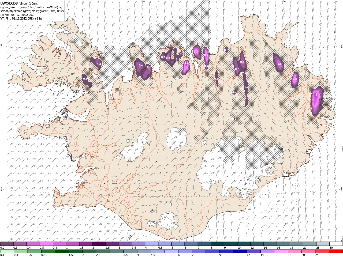Select the grey-teal 18 swatch, upper scale

[296, 244]
